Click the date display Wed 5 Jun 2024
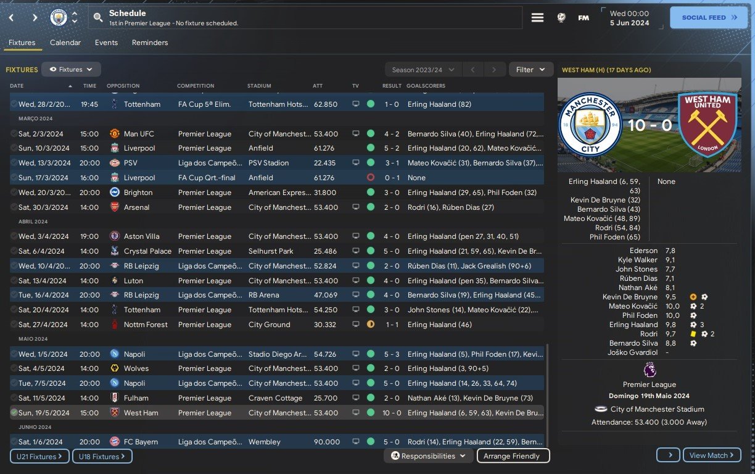 click(x=629, y=18)
